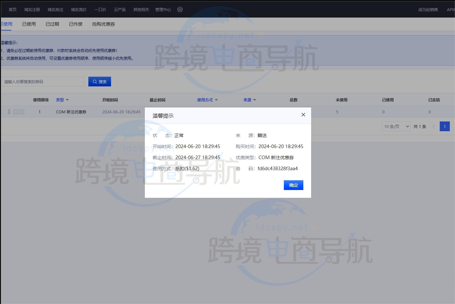The image size is (455, 304).
Task: Go to previous page with left chevron
Action: click(434, 126)
